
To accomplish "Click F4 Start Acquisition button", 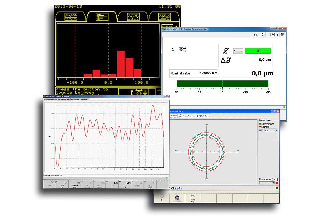I will [87, 184].
